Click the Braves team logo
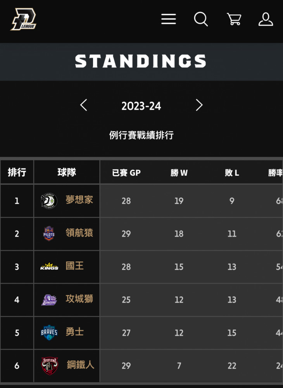The height and width of the screenshot is (388, 283). (x=49, y=333)
